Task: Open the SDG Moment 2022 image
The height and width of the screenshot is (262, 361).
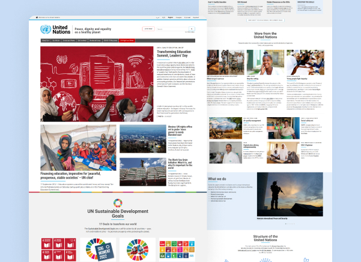Action: (98, 249)
